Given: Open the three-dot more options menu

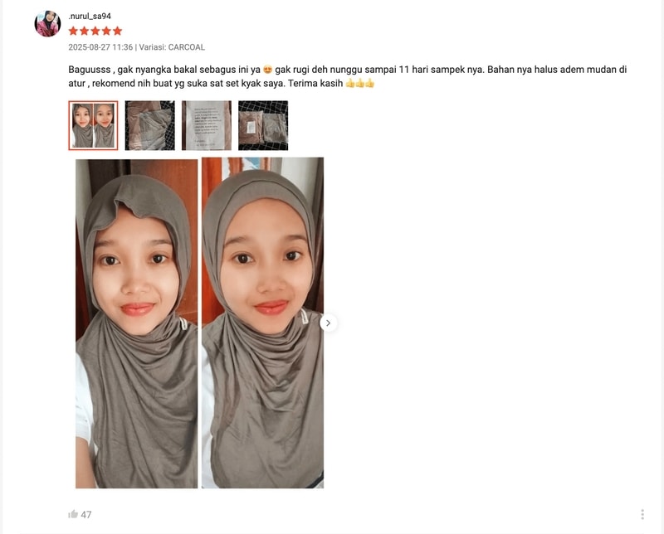Looking at the screenshot, I should tap(642, 514).
